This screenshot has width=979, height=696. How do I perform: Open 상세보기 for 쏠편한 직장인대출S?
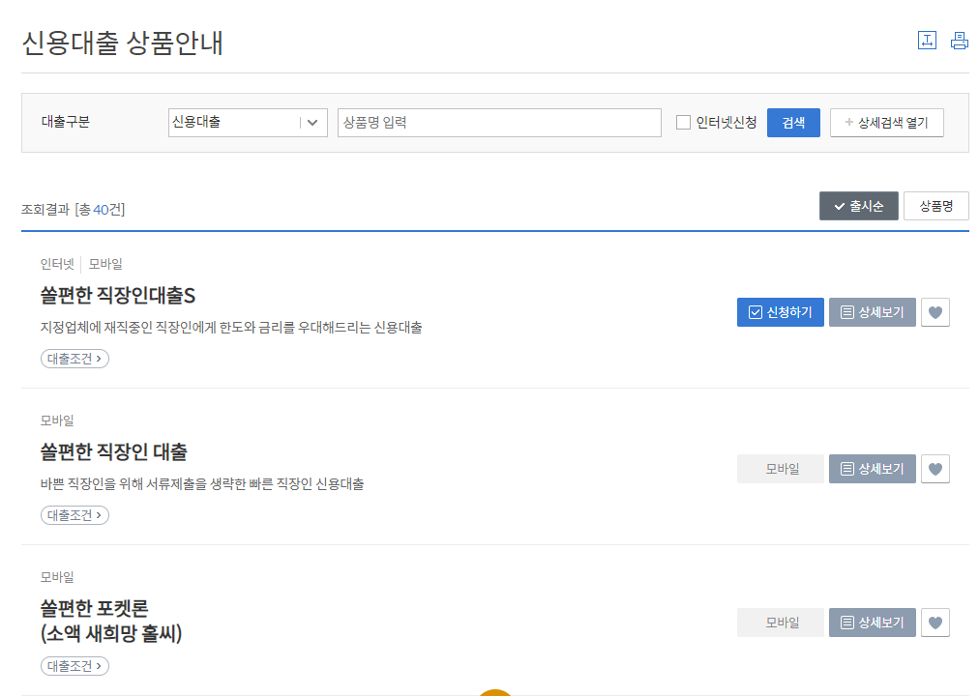[x=873, y=312]
